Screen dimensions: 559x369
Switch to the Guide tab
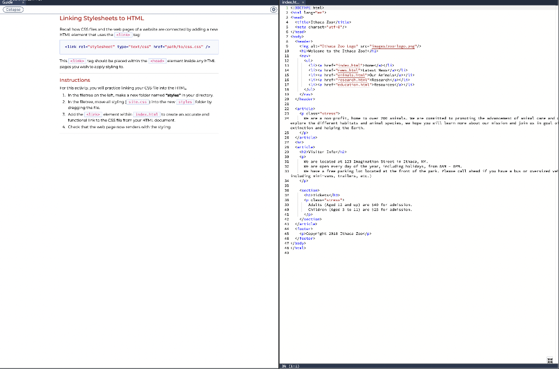pyautogui.click(x=8, y=2)
